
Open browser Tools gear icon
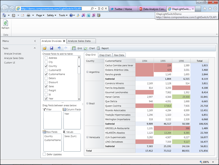pyautogui.click(x=215, y=9)
